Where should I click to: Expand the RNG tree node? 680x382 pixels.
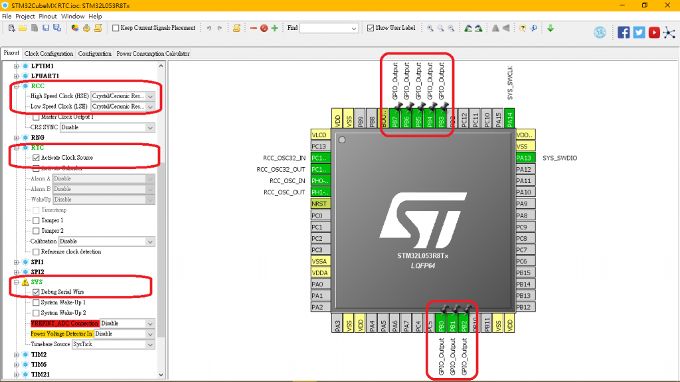(x=17, y=138)
